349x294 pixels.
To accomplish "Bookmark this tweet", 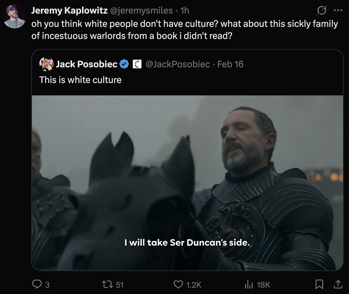I will 319,284.
